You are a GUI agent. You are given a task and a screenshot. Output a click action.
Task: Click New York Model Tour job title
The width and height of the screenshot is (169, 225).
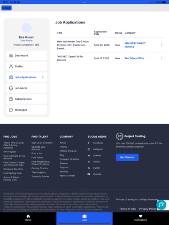pos(73,45)
